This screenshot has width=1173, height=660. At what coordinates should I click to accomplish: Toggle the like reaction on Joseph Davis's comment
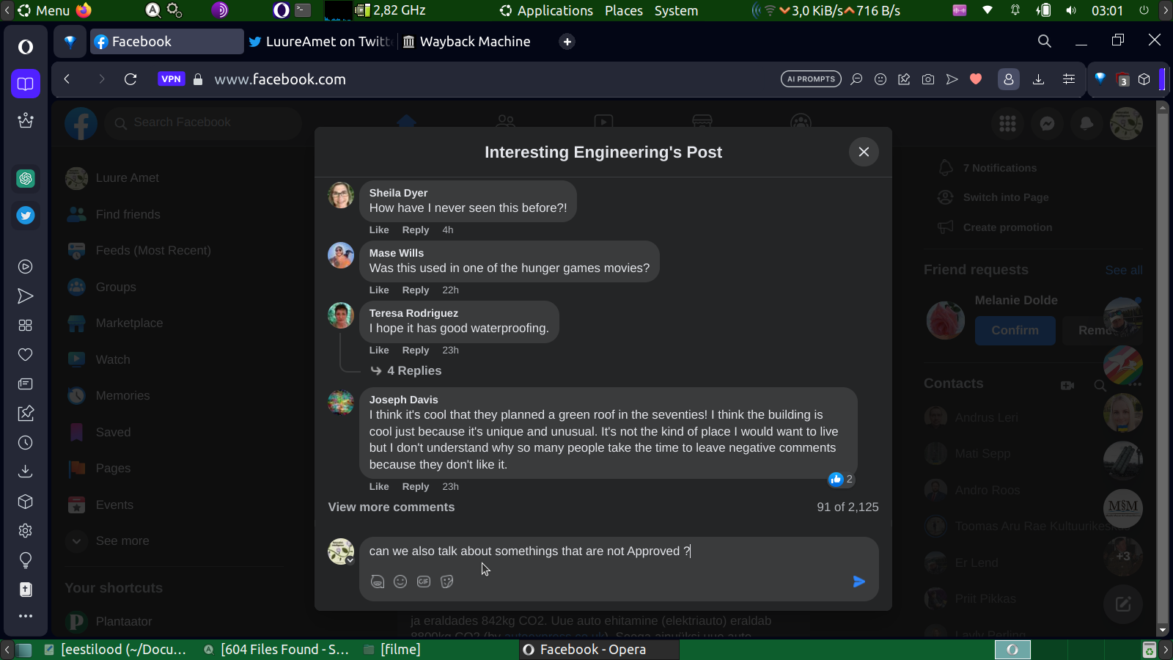click(379, 486)
